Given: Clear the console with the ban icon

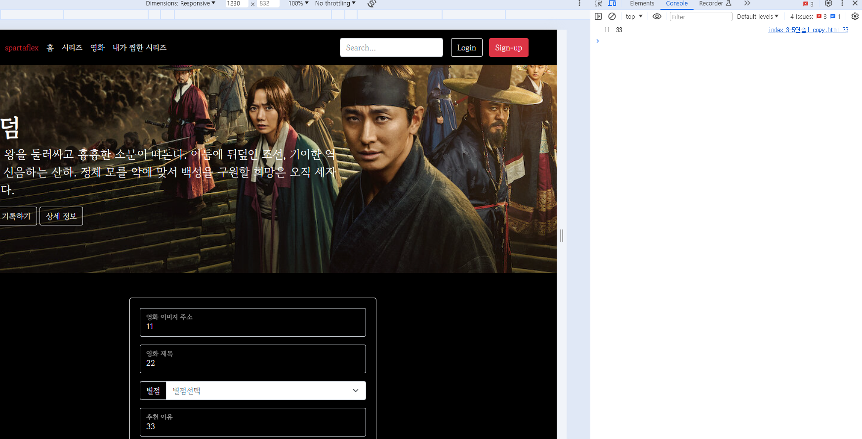Looking at the screenshot, I should (x=612, y=16).
